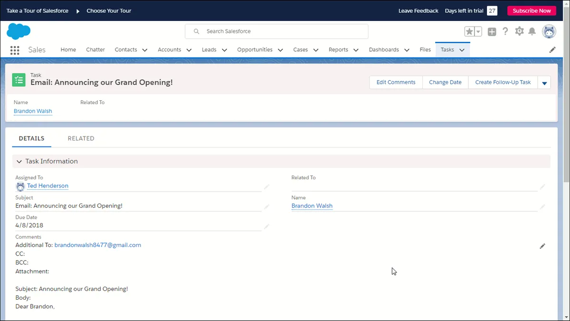This screenshot has width=570, height=321.
Task: Click the days left in trial counter 27
Action: tap(492, 11)
